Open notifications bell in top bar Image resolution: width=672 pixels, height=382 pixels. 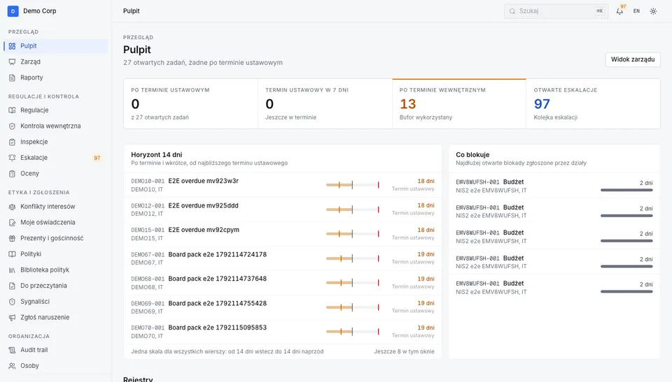(619, 11)
